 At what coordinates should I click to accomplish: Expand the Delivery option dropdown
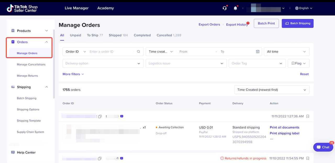(103, 63)
